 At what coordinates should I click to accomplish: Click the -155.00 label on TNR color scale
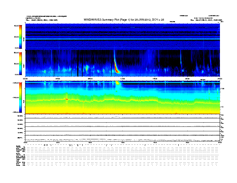pyautogui.click(x=16, y=112)
